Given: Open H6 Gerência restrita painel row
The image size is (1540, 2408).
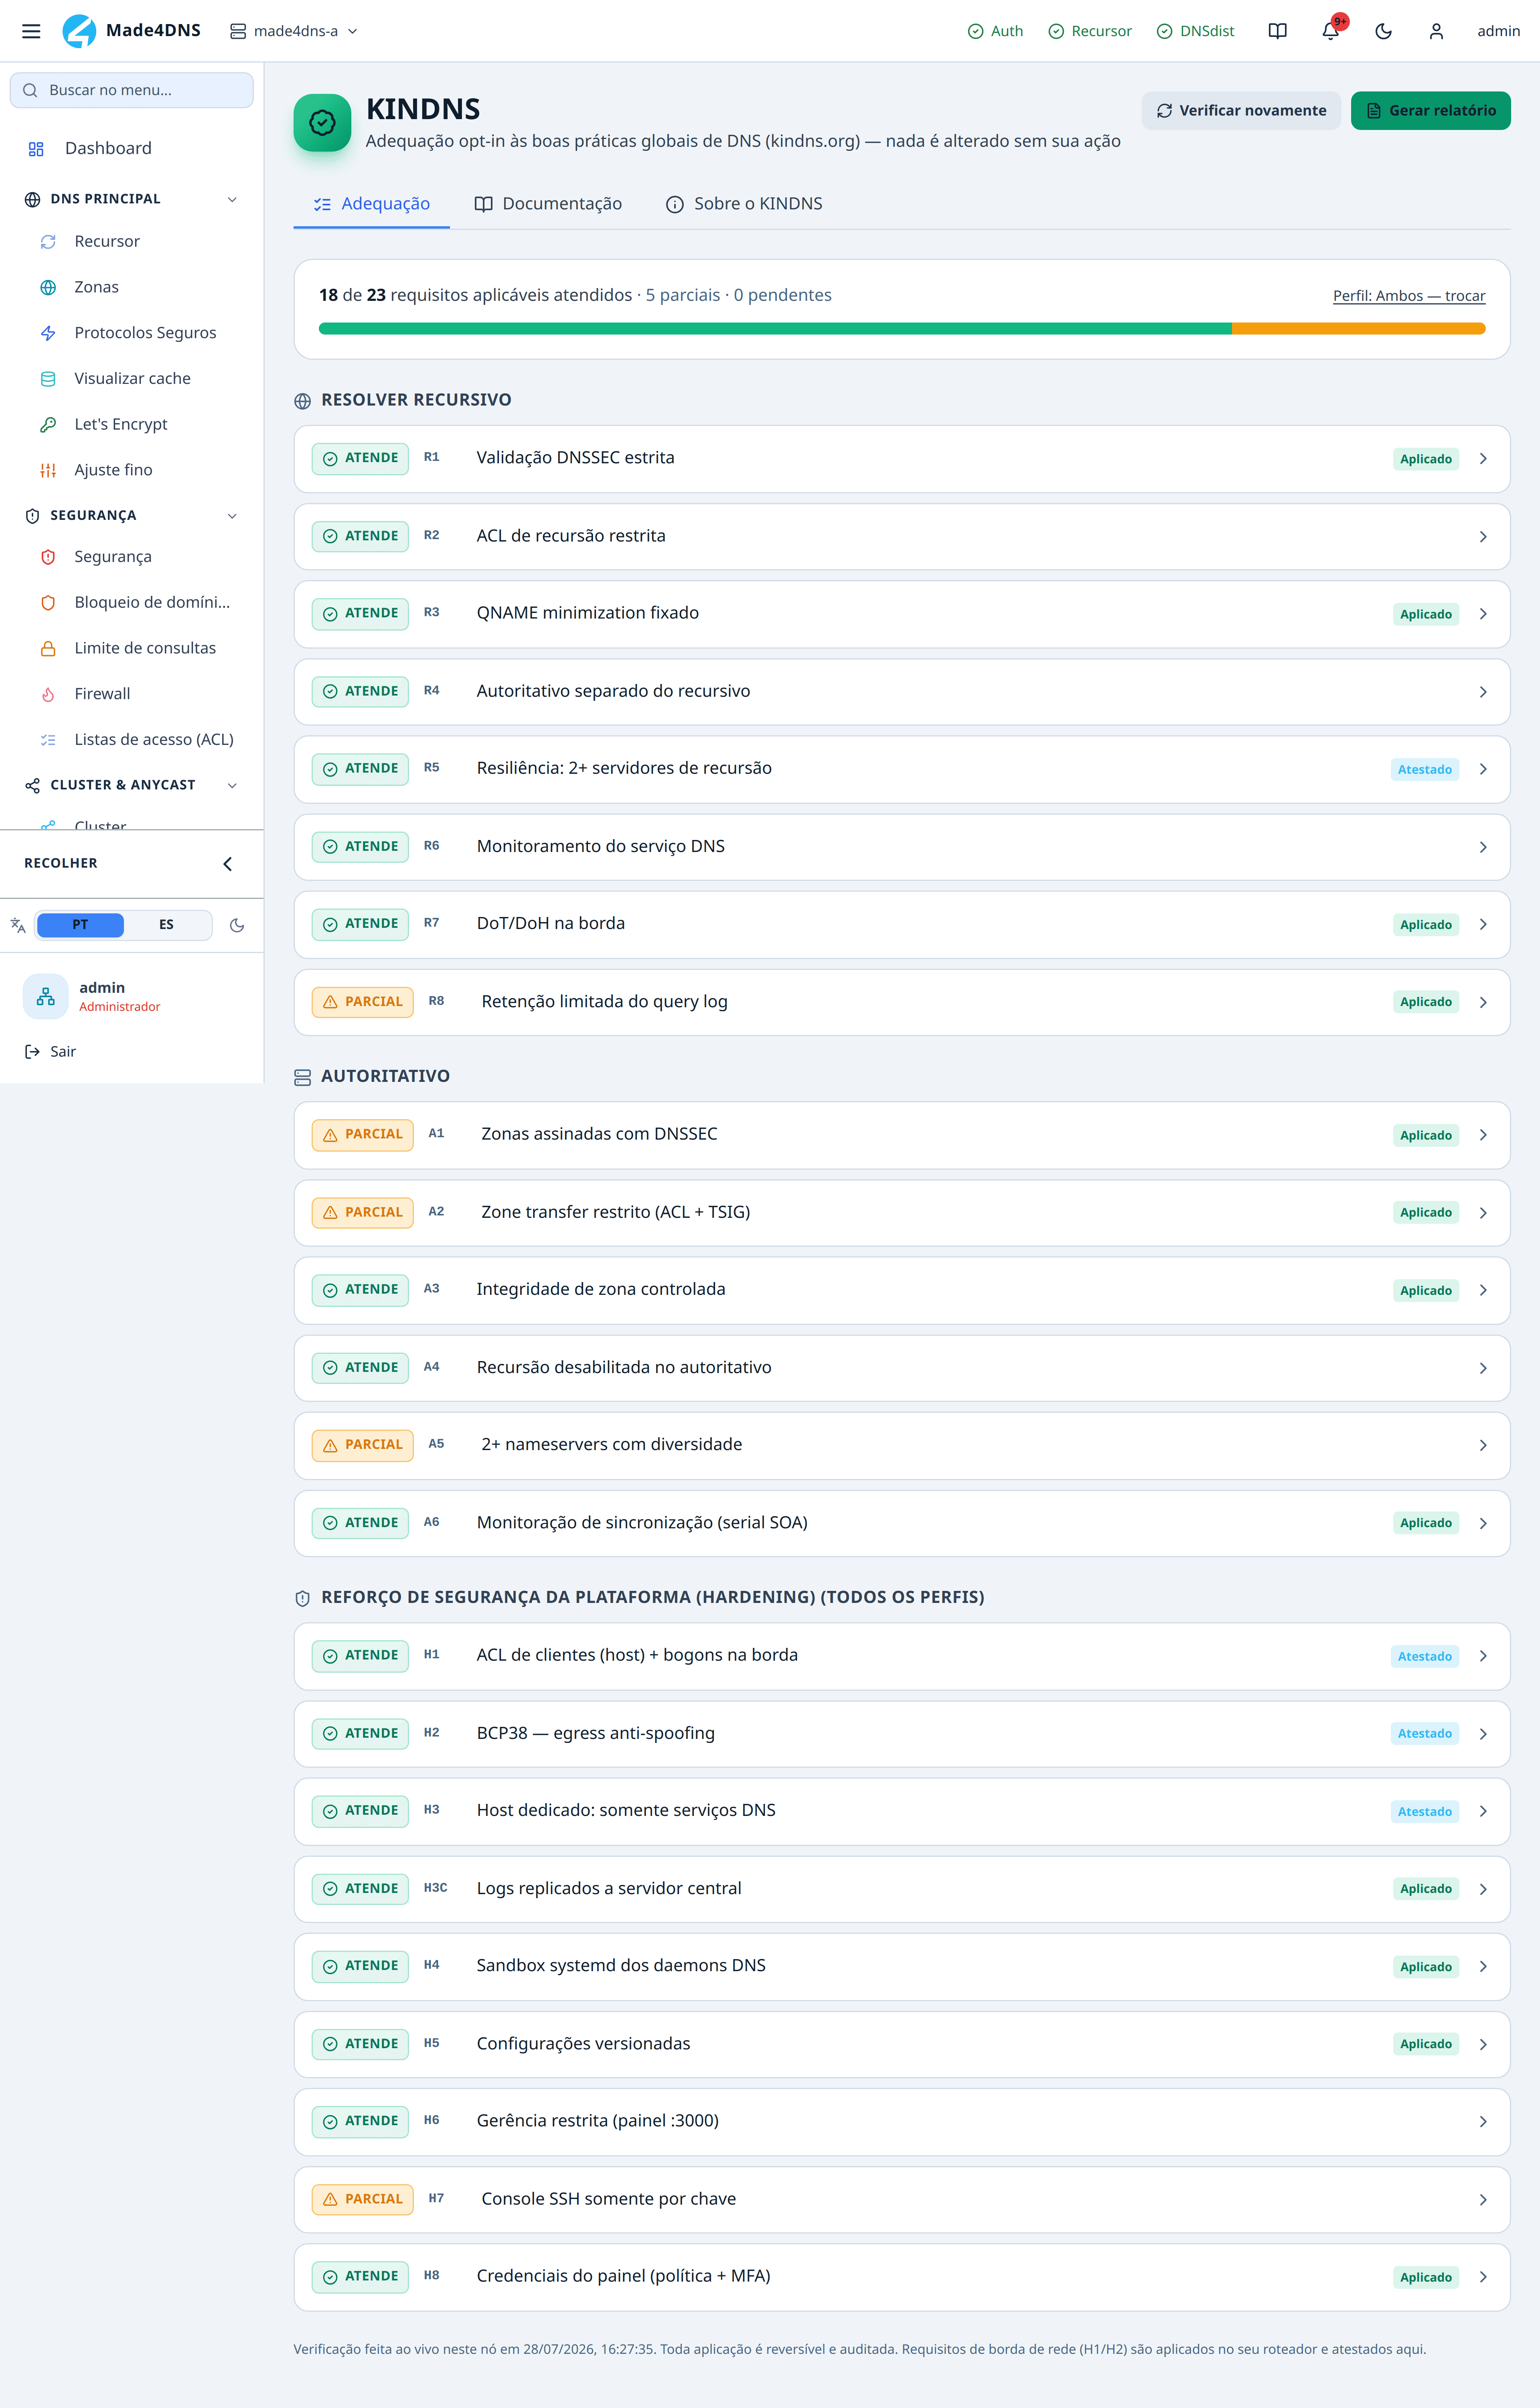Looking at the screenshot, I should coord(902,2122).
